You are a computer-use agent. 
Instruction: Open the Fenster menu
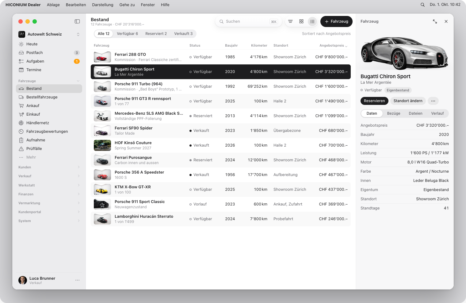(148, 5)
